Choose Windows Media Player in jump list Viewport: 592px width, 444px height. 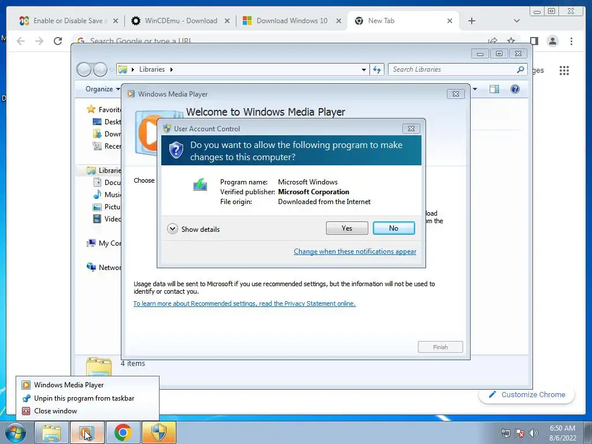pyautogui.click(x=88, y=384)
